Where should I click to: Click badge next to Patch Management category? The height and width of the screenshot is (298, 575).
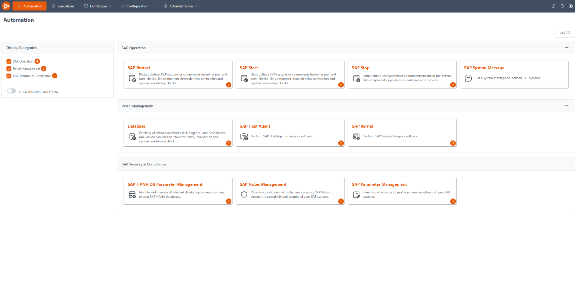coord(44,69)
